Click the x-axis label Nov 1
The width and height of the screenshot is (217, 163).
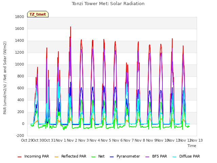pos(61,140)
